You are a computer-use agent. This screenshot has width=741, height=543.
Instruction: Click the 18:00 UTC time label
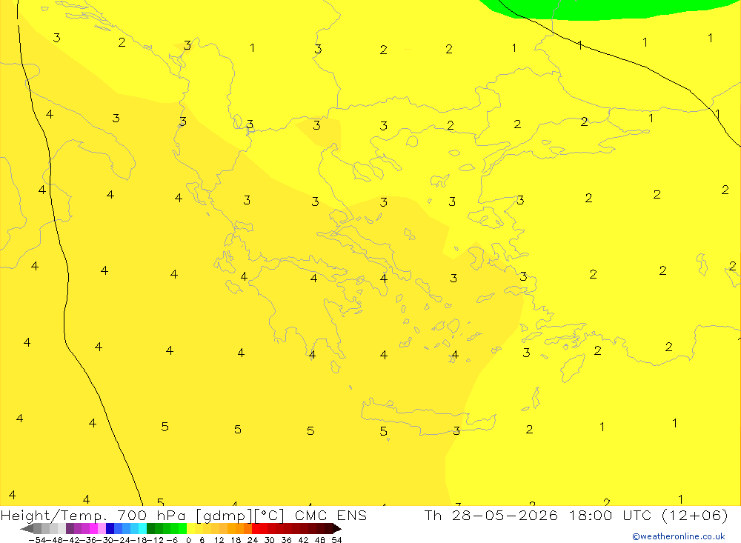[610, 515]
